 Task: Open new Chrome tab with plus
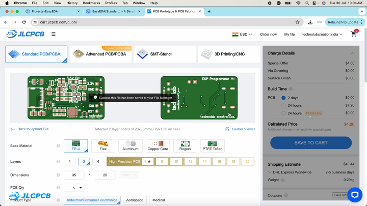[x=209, y=11]
